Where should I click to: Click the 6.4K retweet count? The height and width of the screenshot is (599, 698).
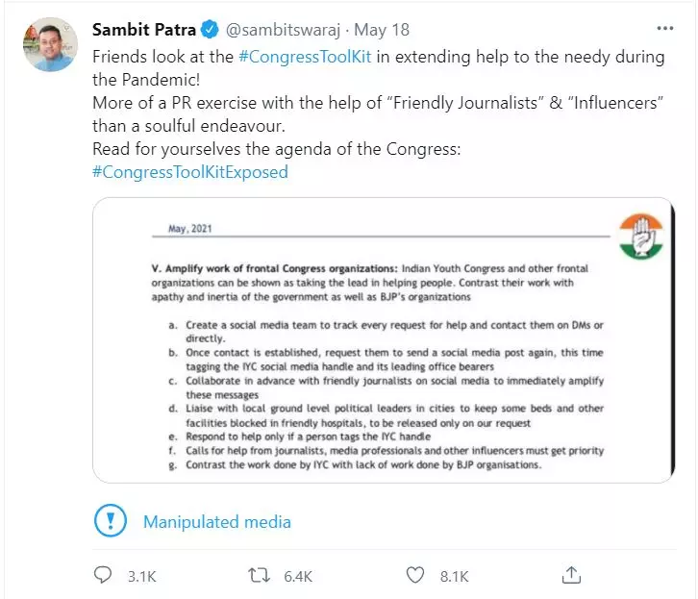pos(298,576)
